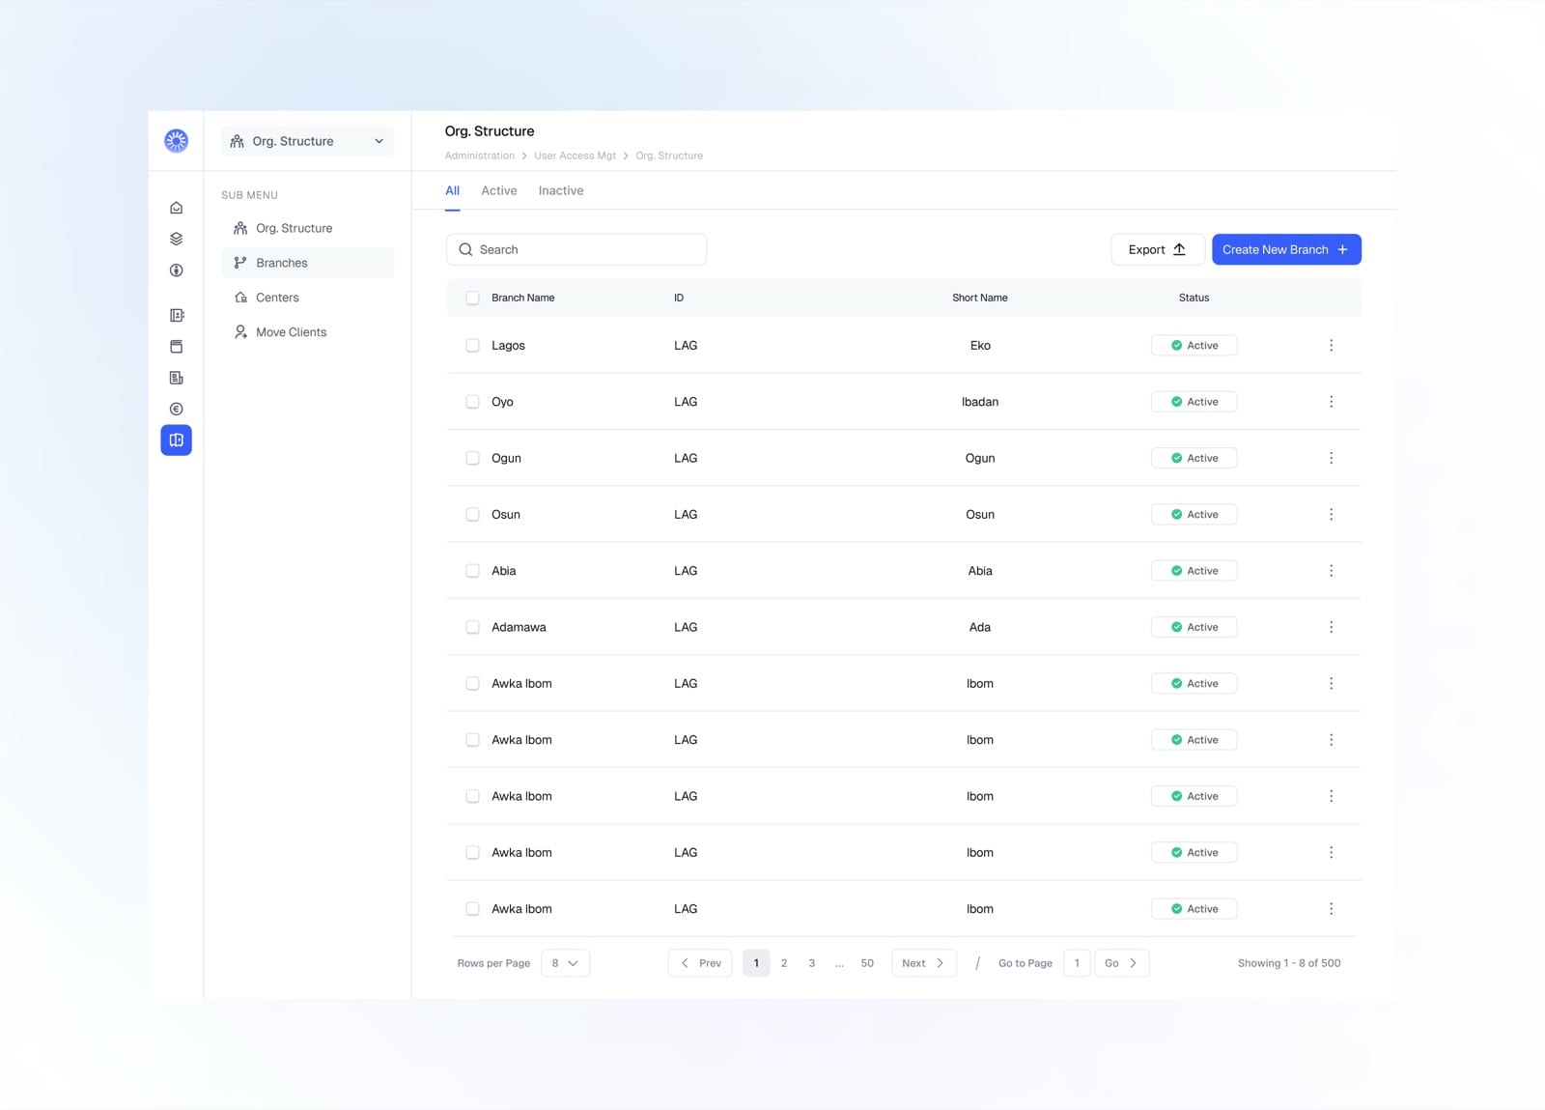Open the euro currency sidebar icon

tap(176, 409)
